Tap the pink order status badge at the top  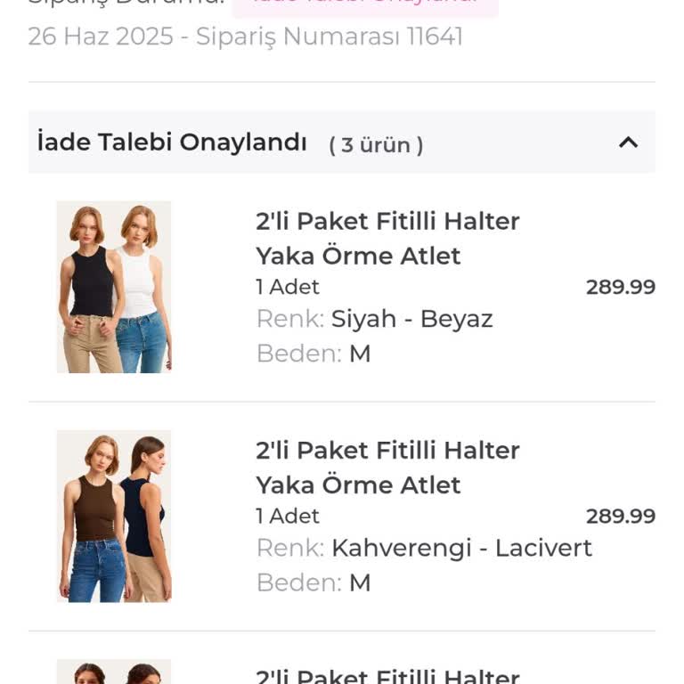365,4
